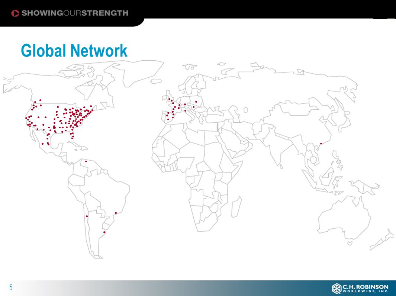Click the "Global Network" slide title
Screen dimensions: 396x296
[74, 51]
